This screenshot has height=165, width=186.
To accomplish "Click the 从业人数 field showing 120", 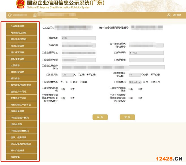I will pyautogui.click(x=68, y=75).
